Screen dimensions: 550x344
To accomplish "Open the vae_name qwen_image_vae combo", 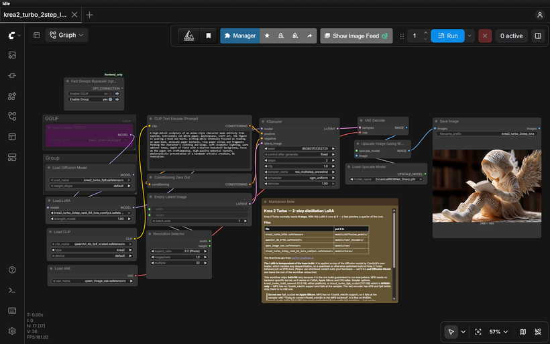I will tap(93, 281).
